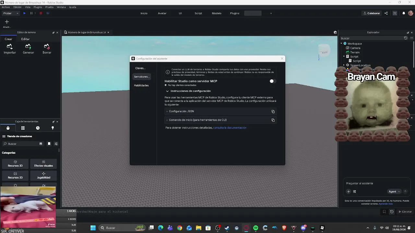Open the Assistant icon in top bar
415x233 pixels.
[395, 13]
